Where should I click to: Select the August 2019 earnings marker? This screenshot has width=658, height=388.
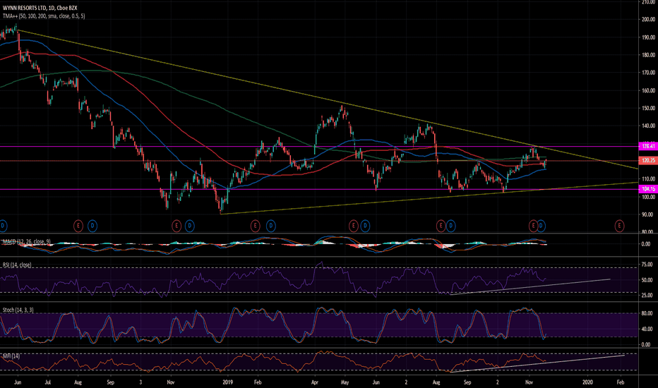tap(441, 226)
